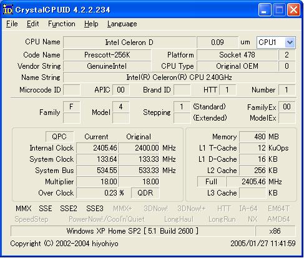Click the Family value F
Screen dimensions: 304x258
pos(71,107)
